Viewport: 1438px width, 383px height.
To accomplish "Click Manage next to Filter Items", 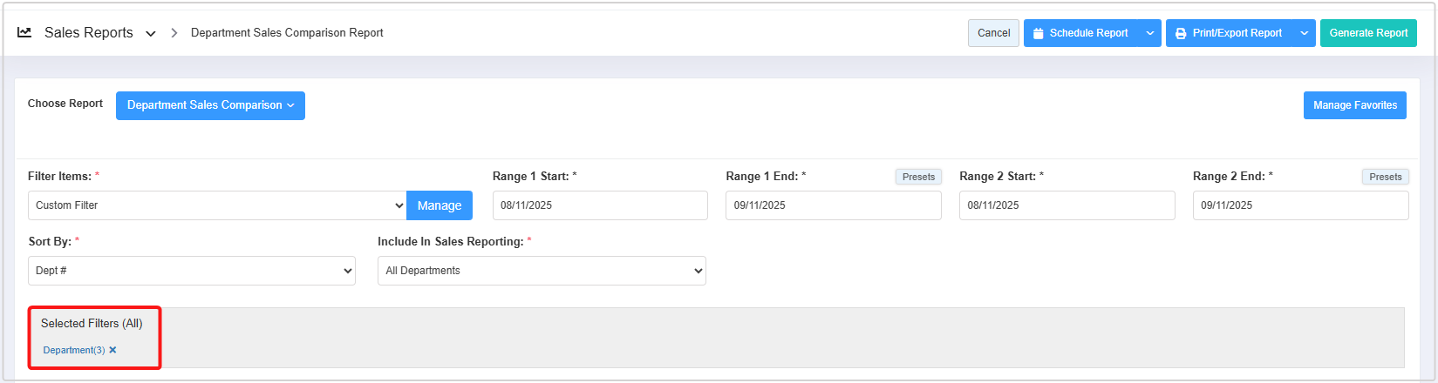I will pos(440,205).
